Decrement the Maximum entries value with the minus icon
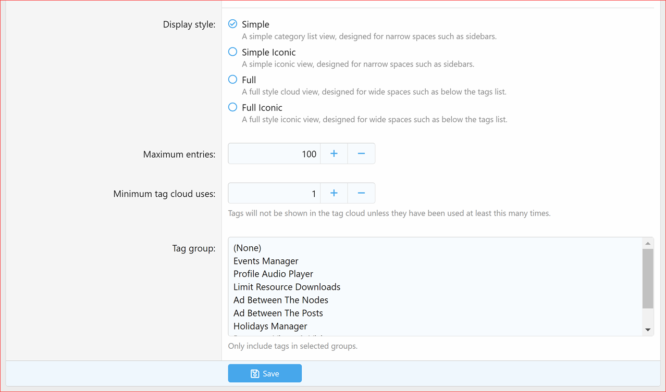Image resolution: width=666 pixels, height=392 pixels. pos(361,153)
